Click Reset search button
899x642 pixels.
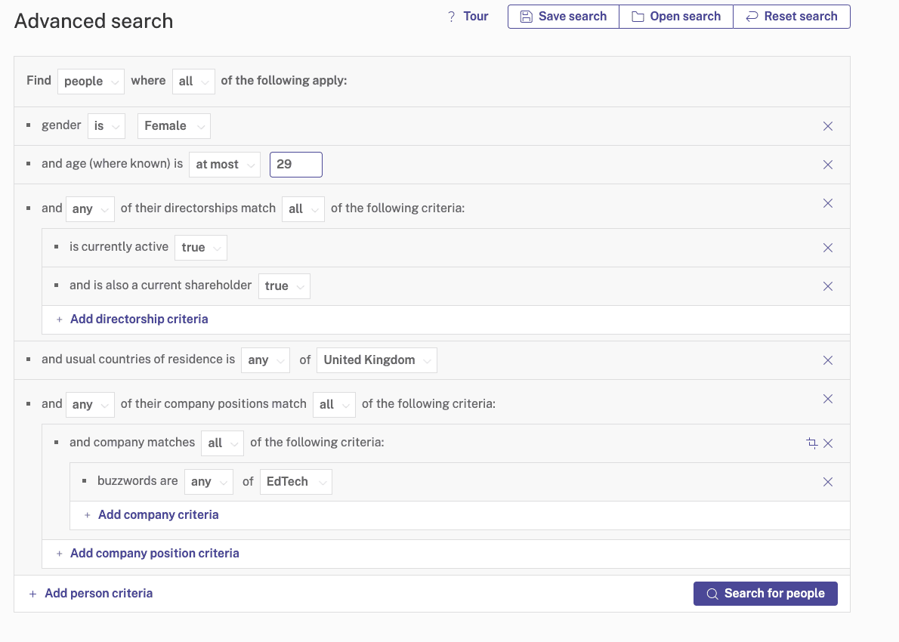[x=791, y=17]
